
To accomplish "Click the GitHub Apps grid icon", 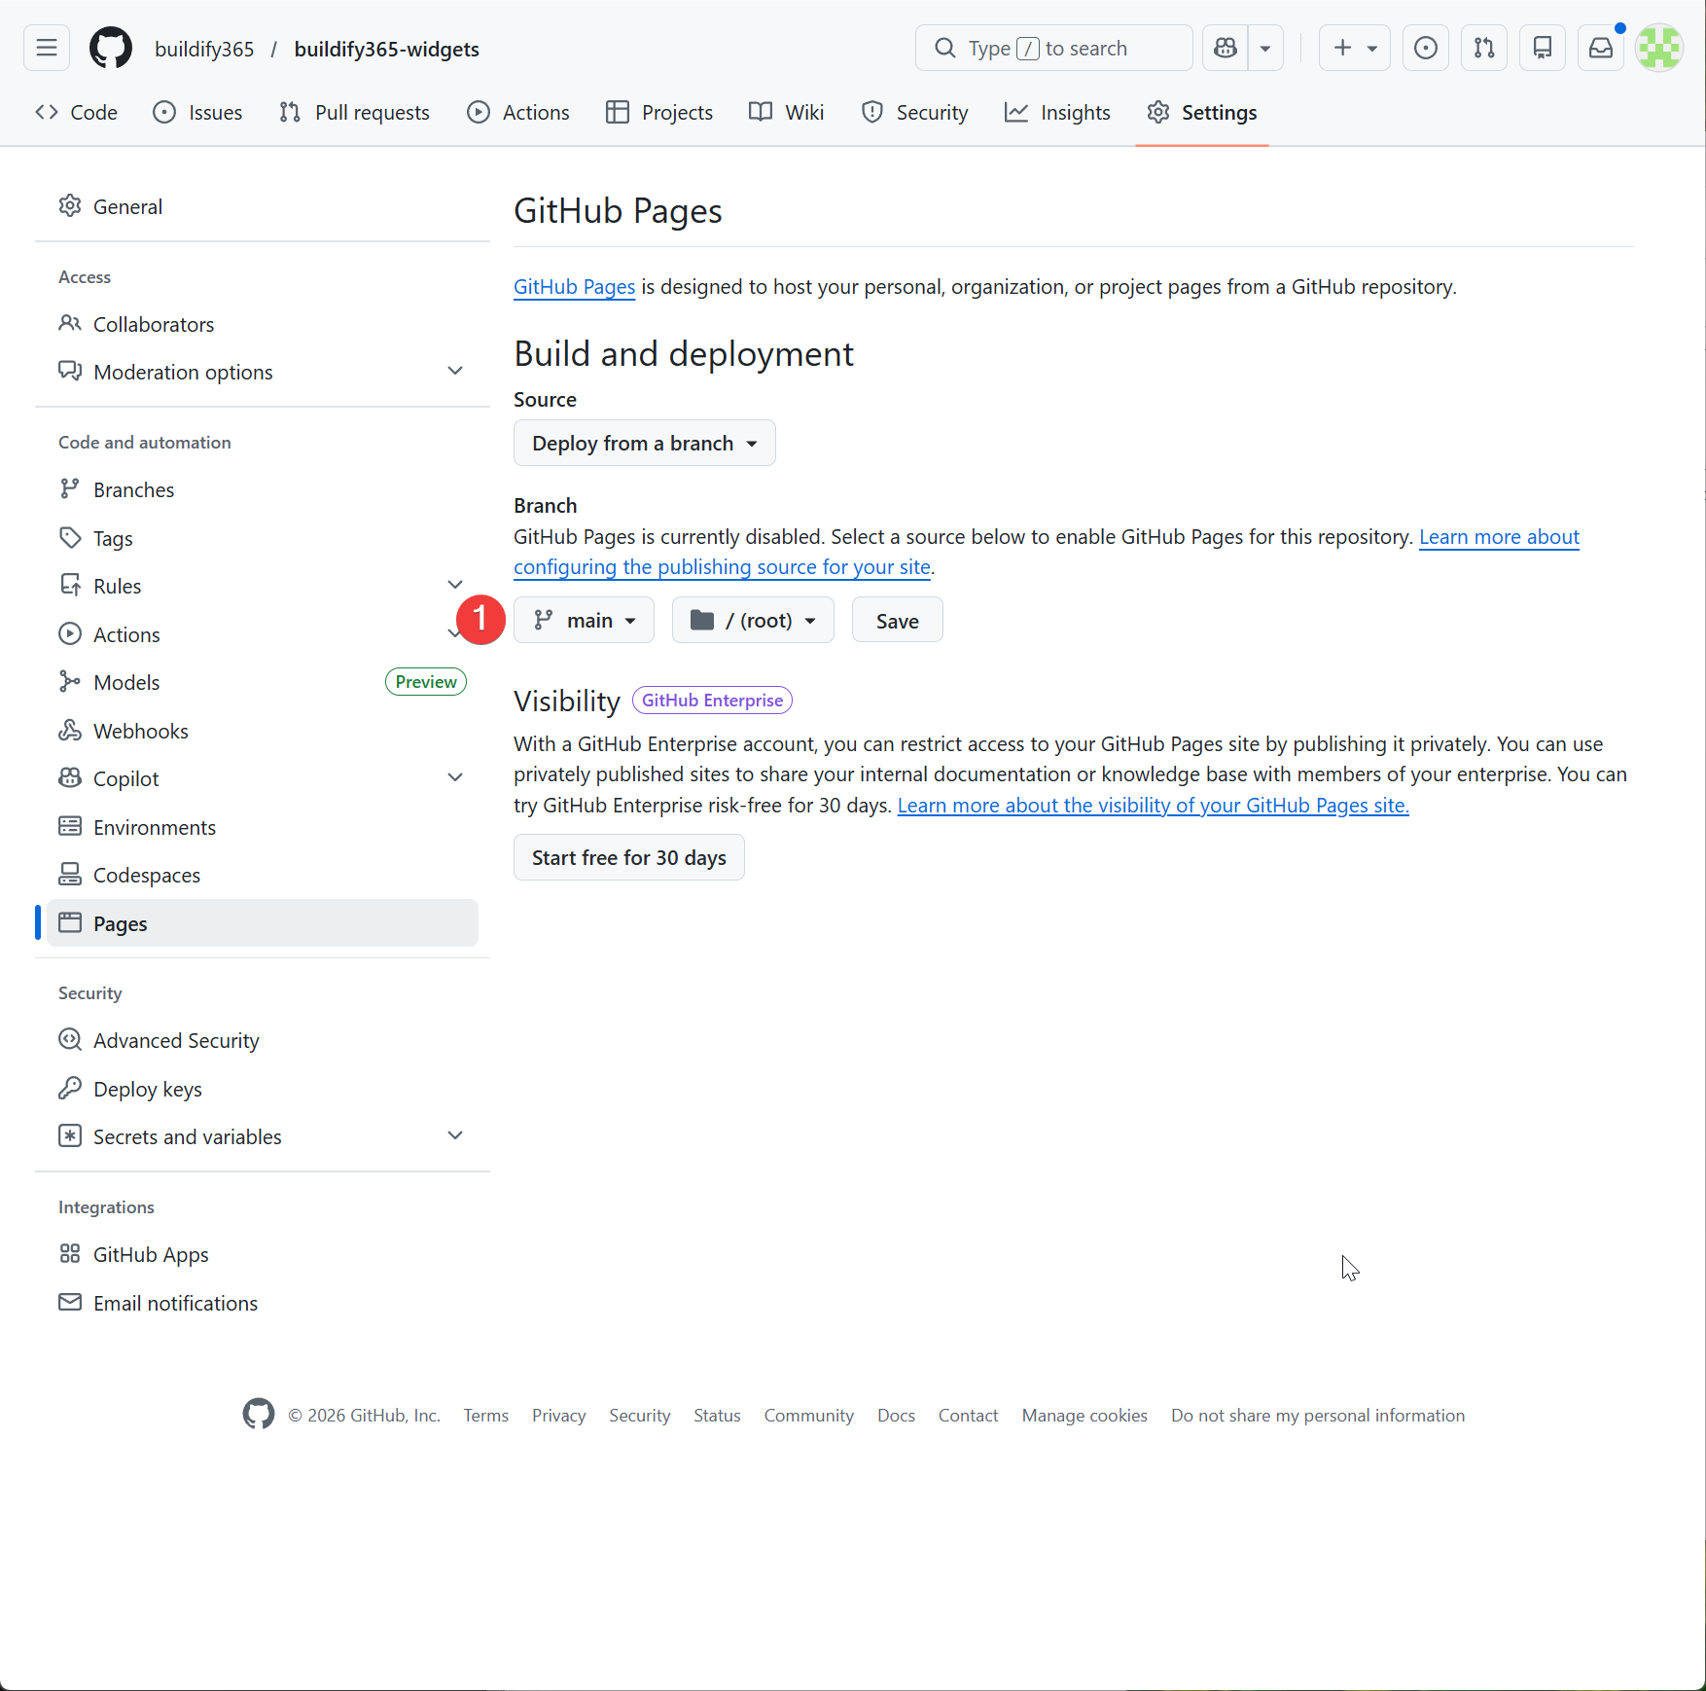I will (70, 1254).
